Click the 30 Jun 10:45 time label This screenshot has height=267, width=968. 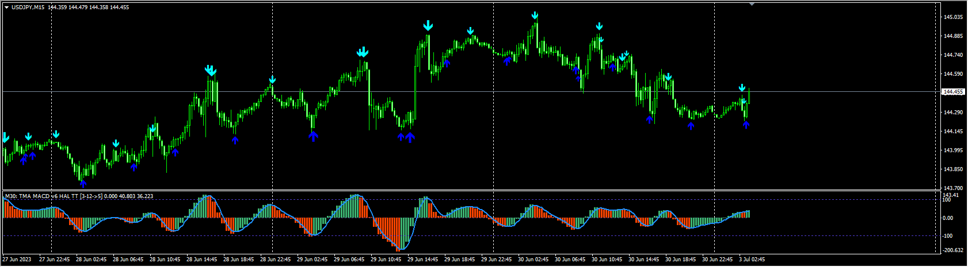pos(607,260)
